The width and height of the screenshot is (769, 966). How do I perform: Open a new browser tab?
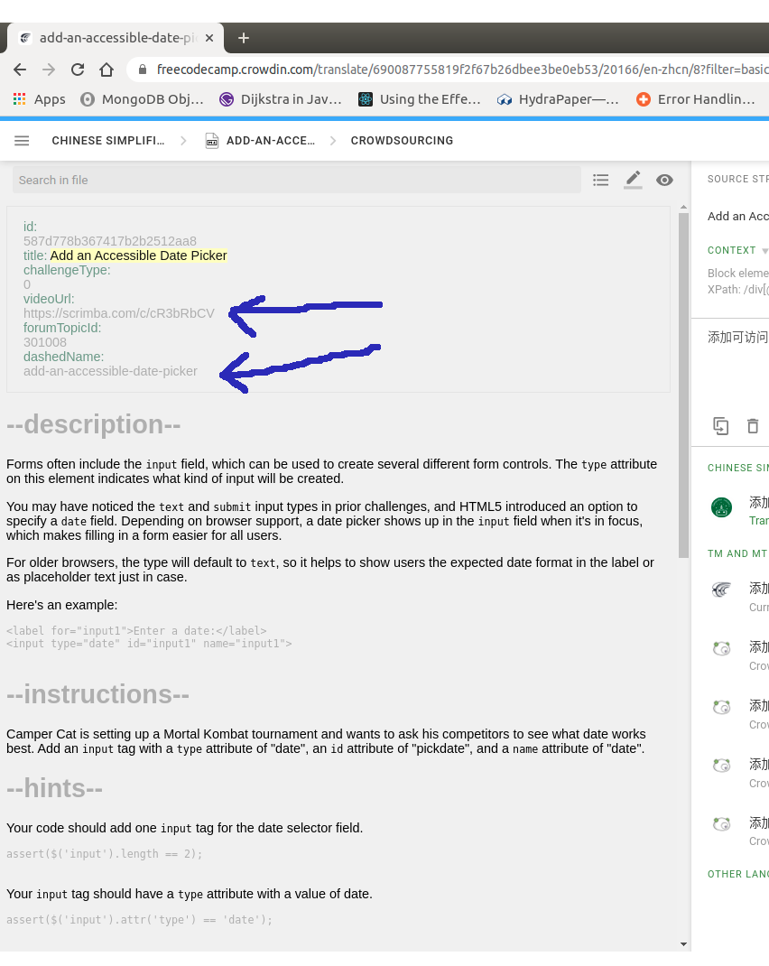coord(243,38)
